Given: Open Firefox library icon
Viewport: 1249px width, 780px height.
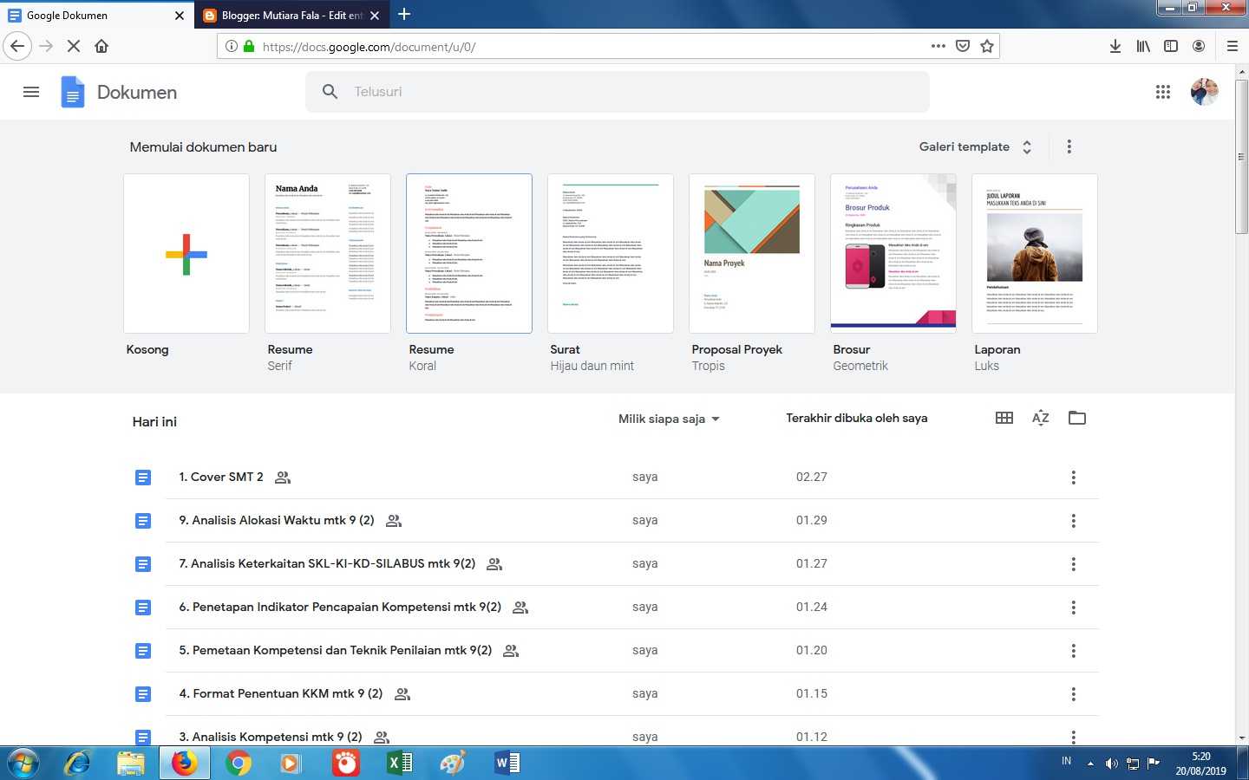Looking at the screenshot, I should coord(1143,46).
